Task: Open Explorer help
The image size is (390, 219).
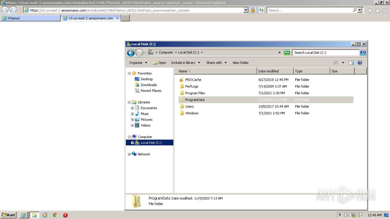Action: point(360,63)
